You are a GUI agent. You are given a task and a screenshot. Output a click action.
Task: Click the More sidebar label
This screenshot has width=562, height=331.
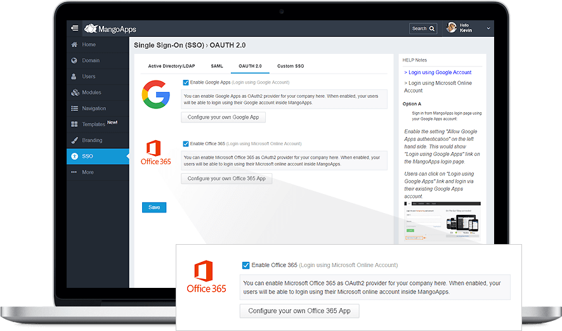[88, 172]
